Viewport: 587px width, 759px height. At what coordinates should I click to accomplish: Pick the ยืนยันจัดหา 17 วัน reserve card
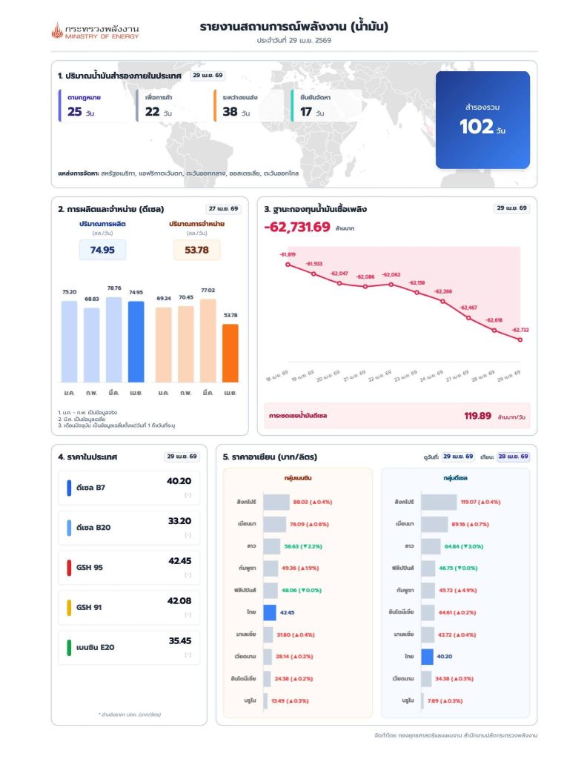[326, 105]
